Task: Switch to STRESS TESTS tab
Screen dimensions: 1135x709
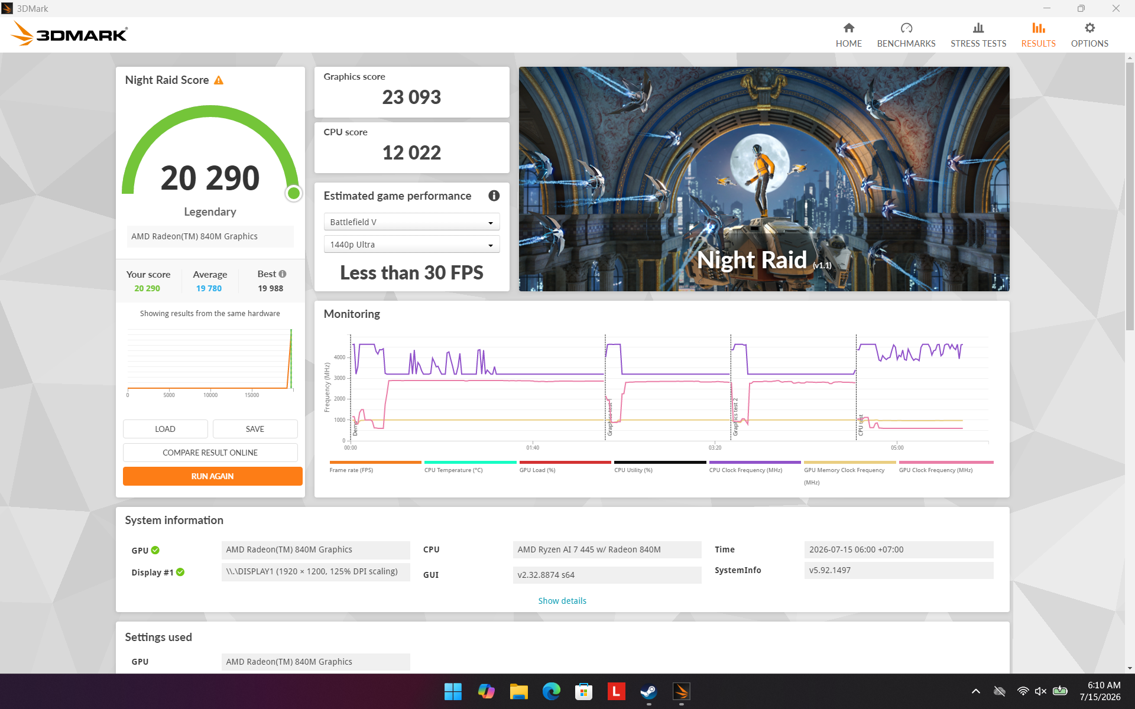Action: tap(978, 35)
